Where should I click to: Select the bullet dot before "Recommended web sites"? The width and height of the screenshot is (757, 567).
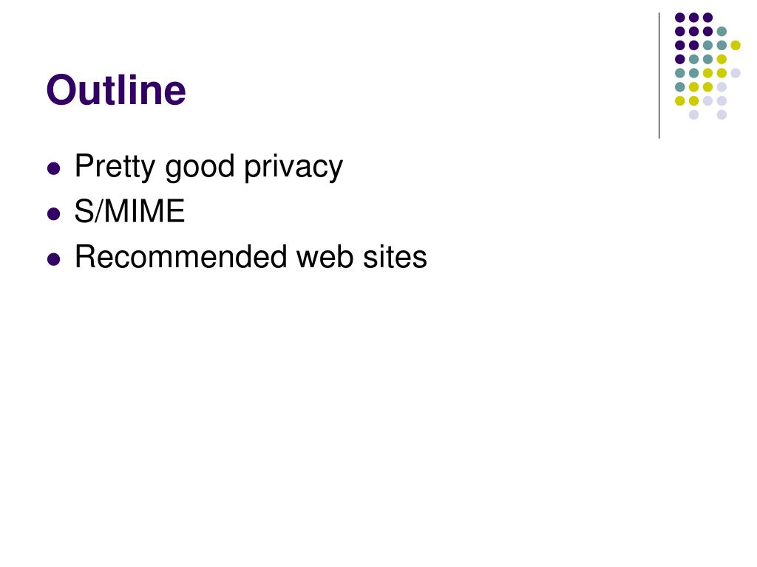pos(53,259)
